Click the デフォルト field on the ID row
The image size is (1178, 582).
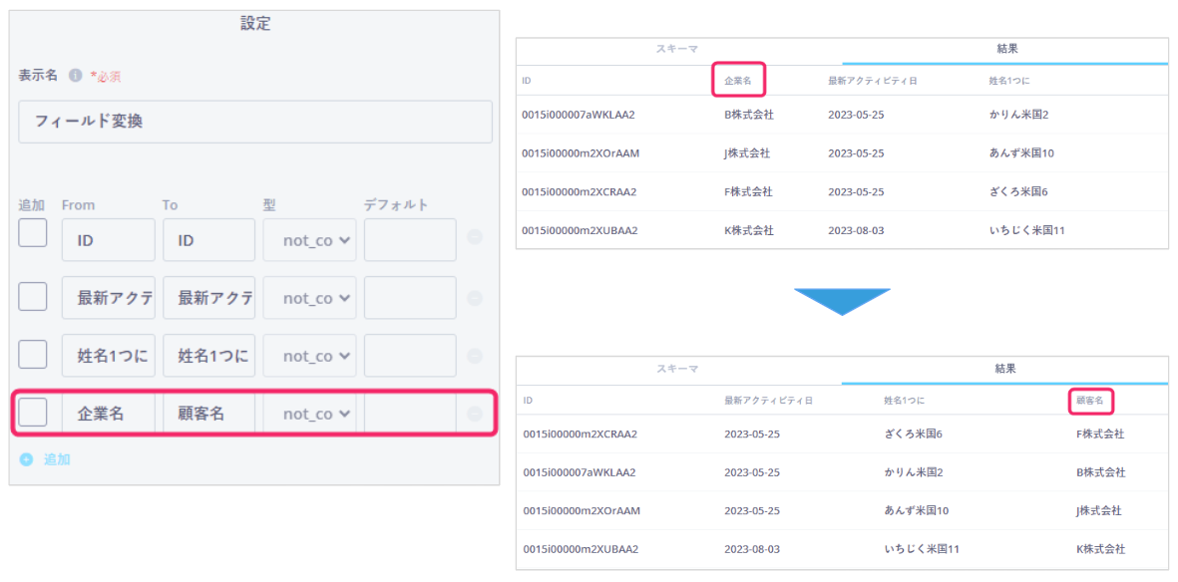click(410, 240)
